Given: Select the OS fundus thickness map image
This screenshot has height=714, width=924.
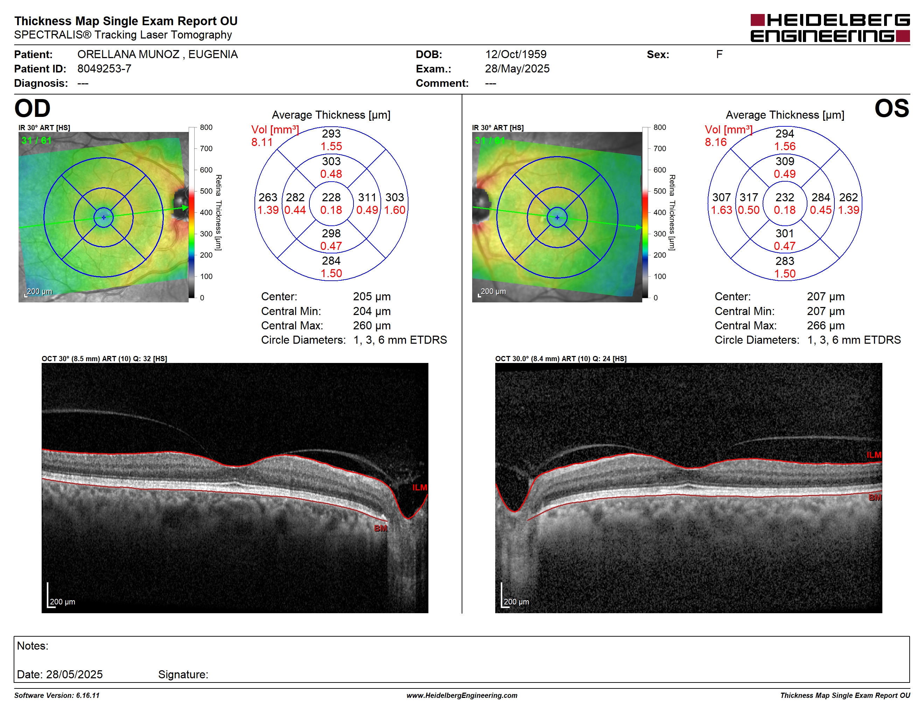Looking at the screenshot, I should click(x=557, y=217).
